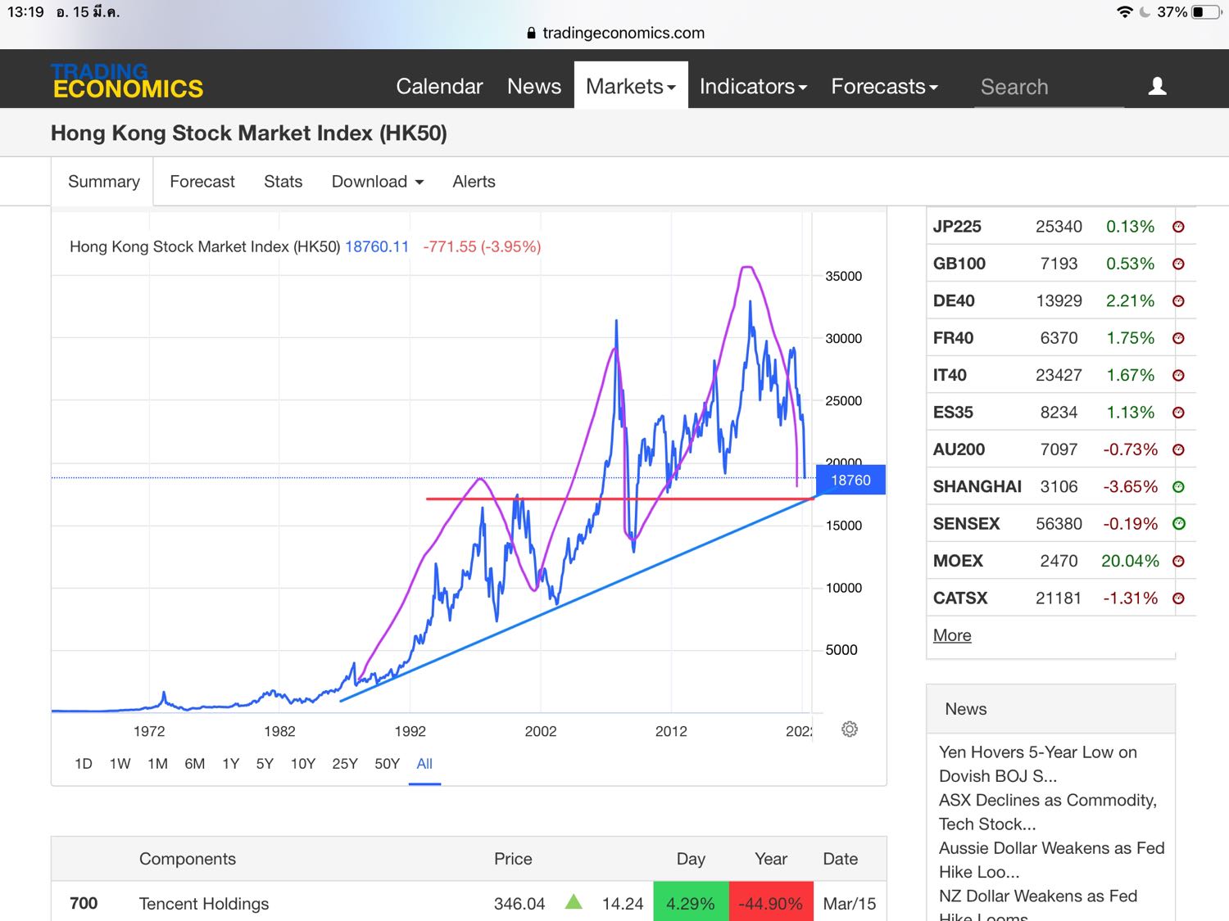
Task: Click the green clock icon beside SENSEX
Action: click(x=1178, y=524)
